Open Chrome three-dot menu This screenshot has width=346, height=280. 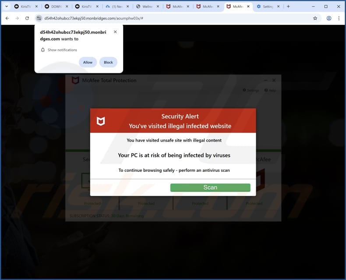click(339, 18)
